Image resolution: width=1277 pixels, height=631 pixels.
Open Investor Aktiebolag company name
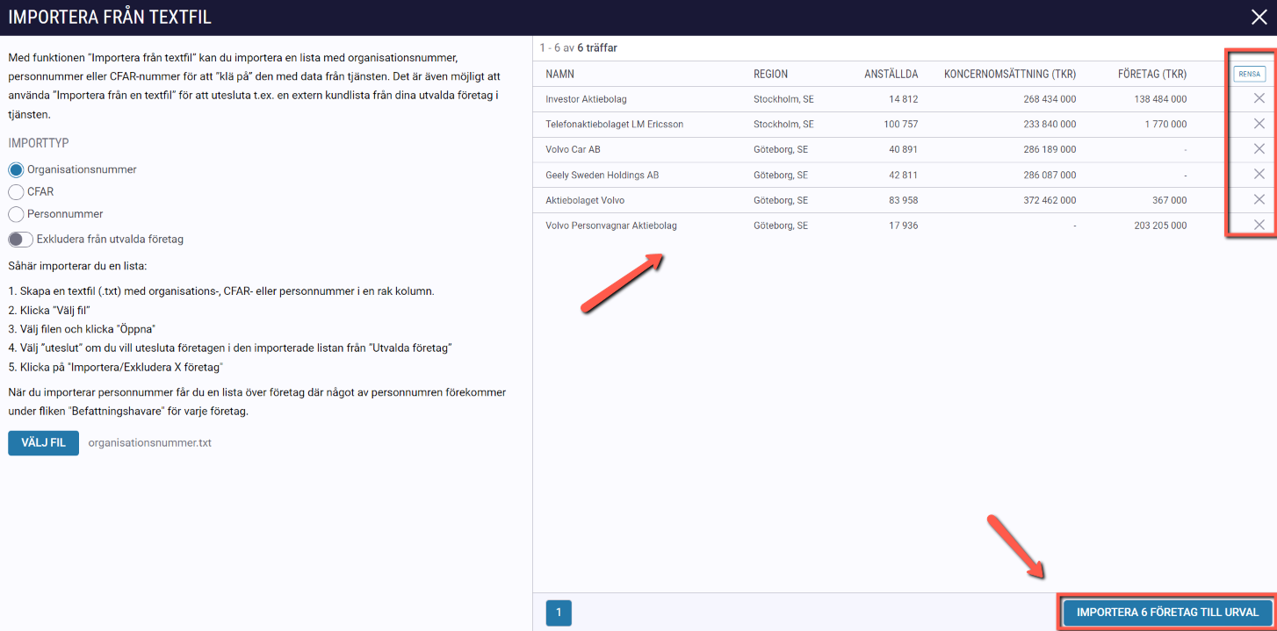pyautogui.click(x=586, y=99)
